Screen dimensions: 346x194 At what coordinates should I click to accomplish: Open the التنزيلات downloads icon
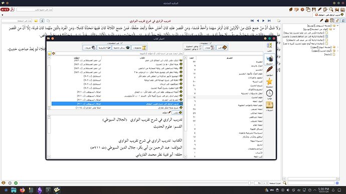click(x=269, y=106)
